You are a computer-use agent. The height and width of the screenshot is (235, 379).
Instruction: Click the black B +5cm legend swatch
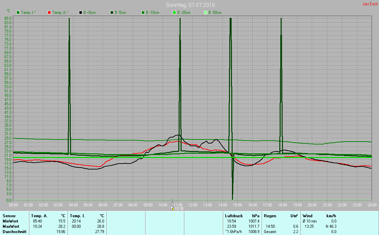coord(81,13)
